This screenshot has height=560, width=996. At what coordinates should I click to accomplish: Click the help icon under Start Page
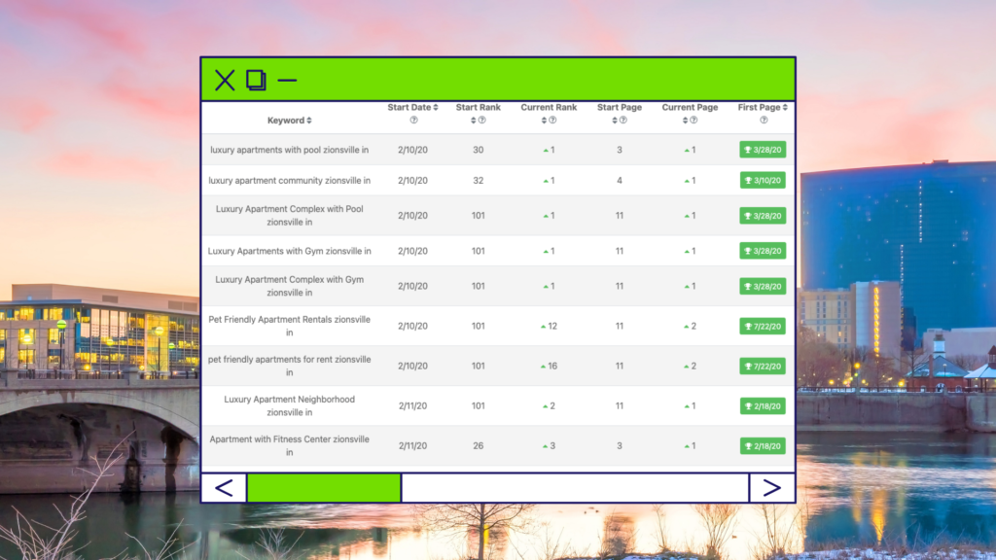[x=622, y=121]
